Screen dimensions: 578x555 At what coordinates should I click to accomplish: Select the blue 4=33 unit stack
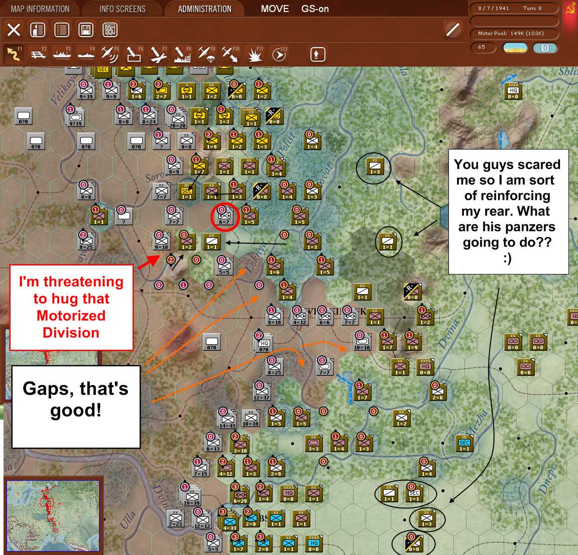pyautogui.click(x=229, y=521)
